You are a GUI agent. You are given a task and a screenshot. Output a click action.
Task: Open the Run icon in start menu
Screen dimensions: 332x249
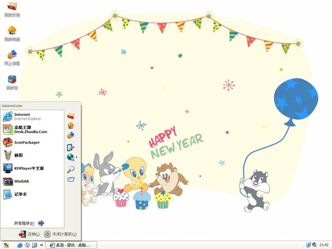click(71, 179)
